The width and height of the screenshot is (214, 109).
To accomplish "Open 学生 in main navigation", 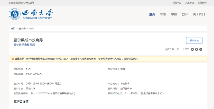I will click(163, 14).
